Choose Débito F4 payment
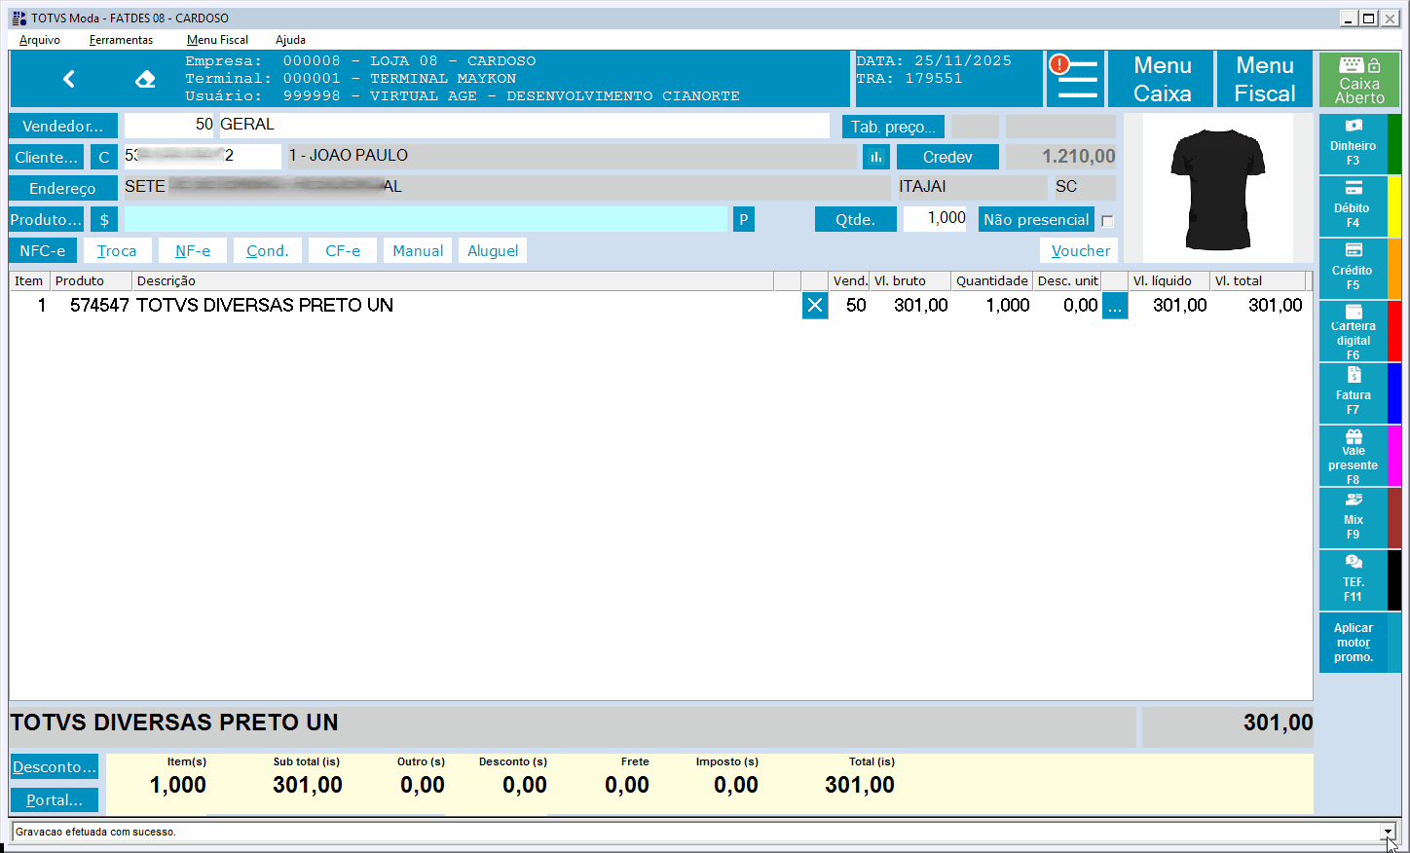The image size is (1410, 853). [1354, 205]
